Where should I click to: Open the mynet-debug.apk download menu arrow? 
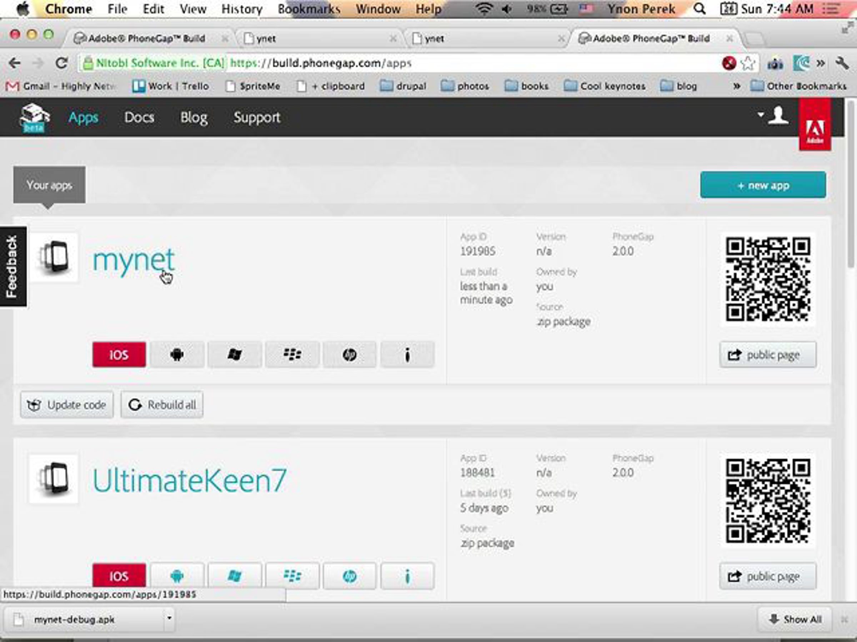169,618
